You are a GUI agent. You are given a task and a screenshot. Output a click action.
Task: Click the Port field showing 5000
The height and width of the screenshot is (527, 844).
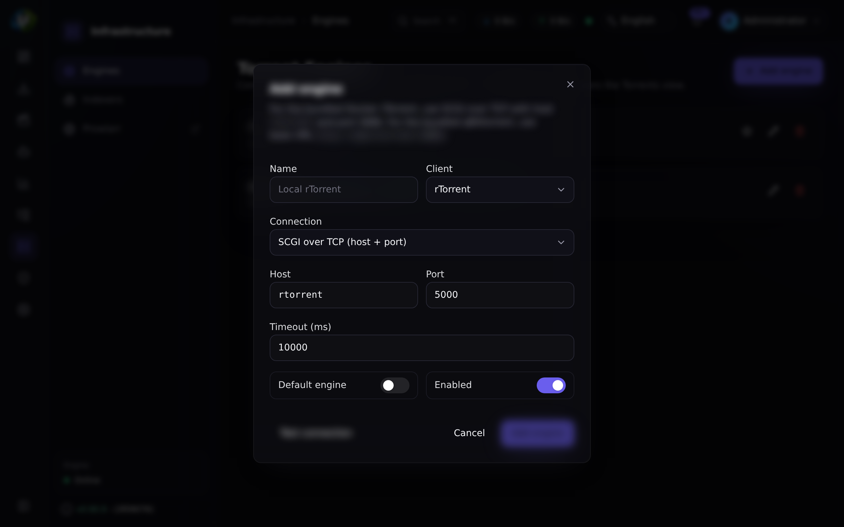[x=500, y=295]
